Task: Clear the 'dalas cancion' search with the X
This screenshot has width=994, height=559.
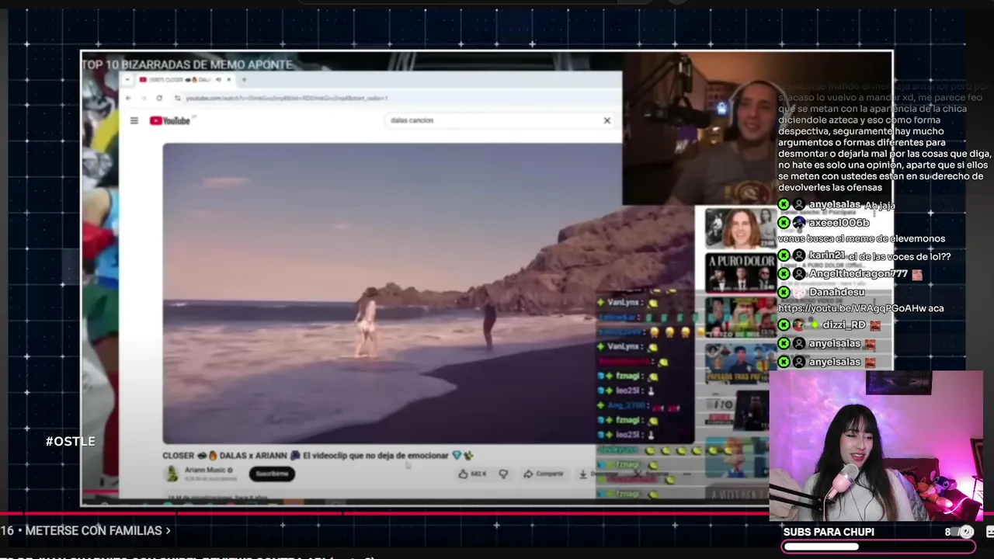Action: (x=606, y=120)
